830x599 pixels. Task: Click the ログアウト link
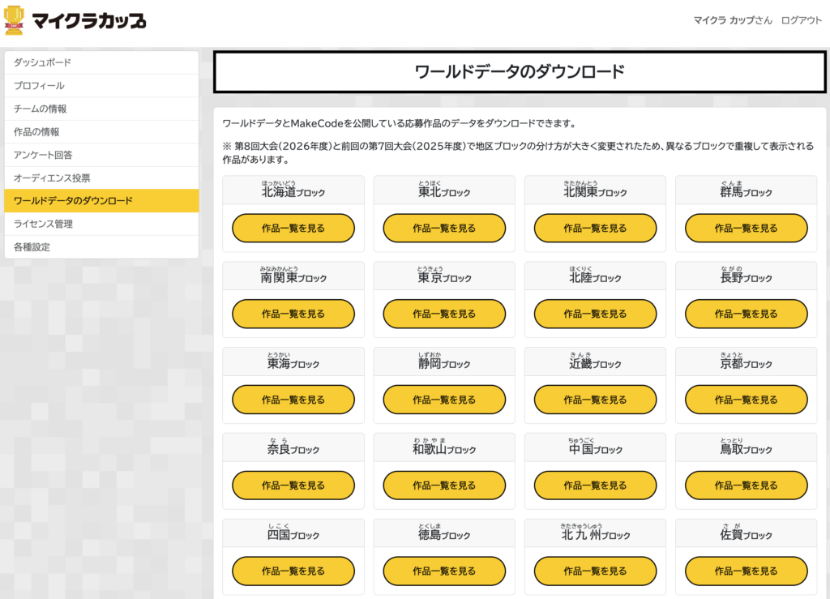tap(802, 20)
